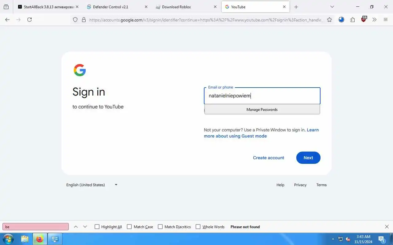Go back to previous page

8,20
